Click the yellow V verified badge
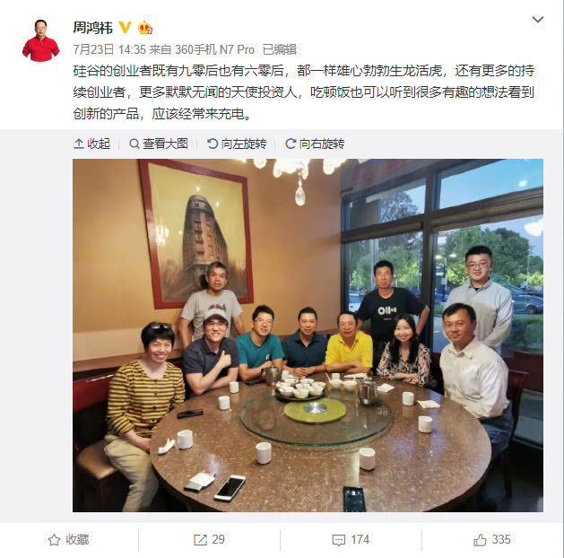The height and width of the screenshot is (558, 564). tap(125, 27)
